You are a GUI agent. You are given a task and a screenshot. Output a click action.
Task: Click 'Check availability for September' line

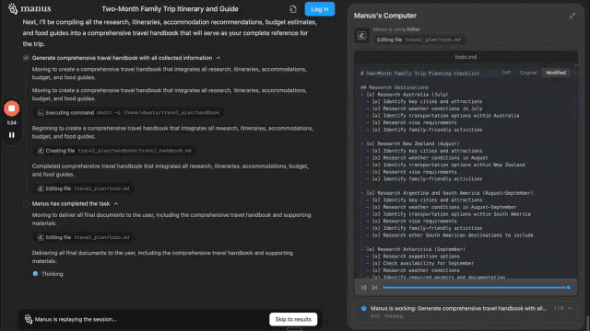pyautogui.click(x=423, y=264)
